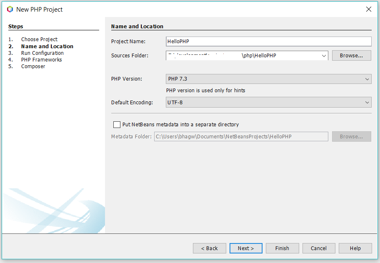
Task: Click the Composer step text
Action: tap(33, 66)
